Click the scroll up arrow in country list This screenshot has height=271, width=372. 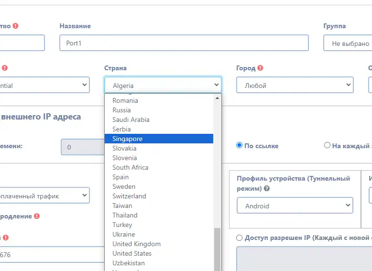[x=218, y=98]
